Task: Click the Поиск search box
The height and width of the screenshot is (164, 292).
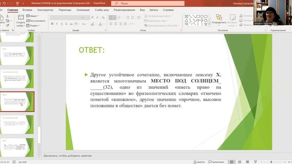Action: [148, 3]
